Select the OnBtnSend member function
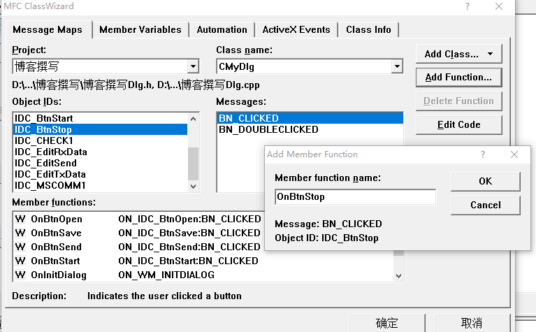Screen dimensions: 536x332 coord(139,247)
